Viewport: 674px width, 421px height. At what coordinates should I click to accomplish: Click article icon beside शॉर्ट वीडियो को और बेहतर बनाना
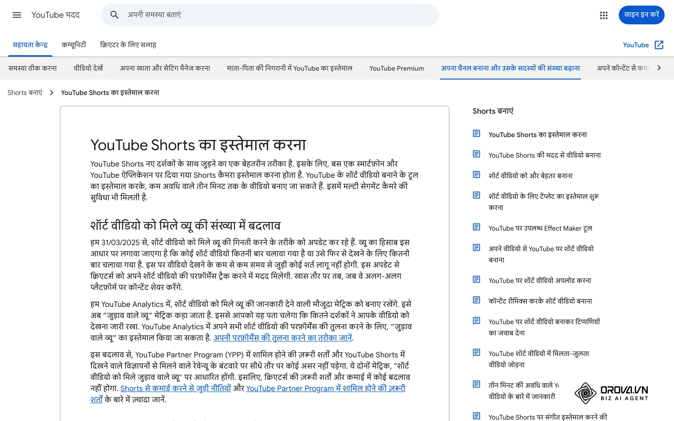click(476, 174)
